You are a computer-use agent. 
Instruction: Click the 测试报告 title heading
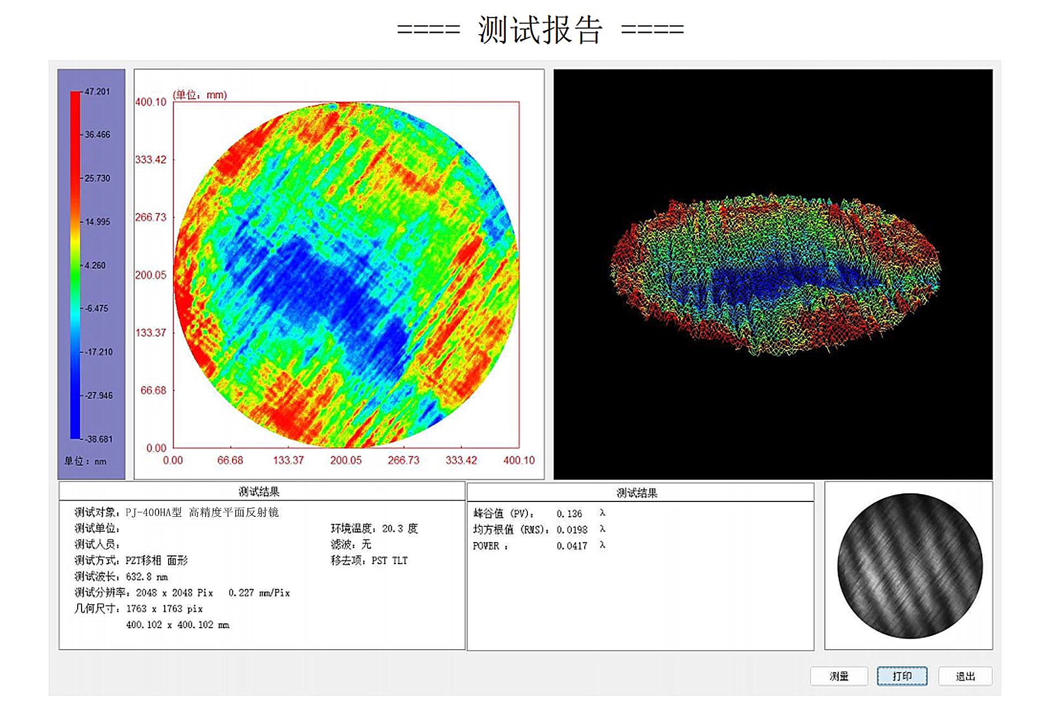point(540,29)
